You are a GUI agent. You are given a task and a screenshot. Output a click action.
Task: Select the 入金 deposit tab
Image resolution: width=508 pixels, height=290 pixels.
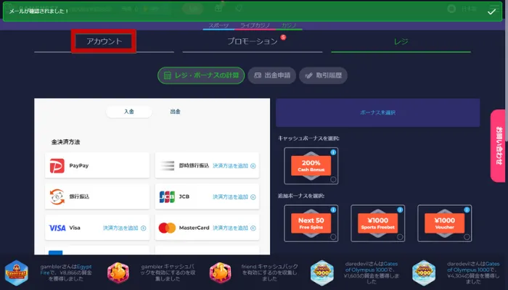coord(129,112)
